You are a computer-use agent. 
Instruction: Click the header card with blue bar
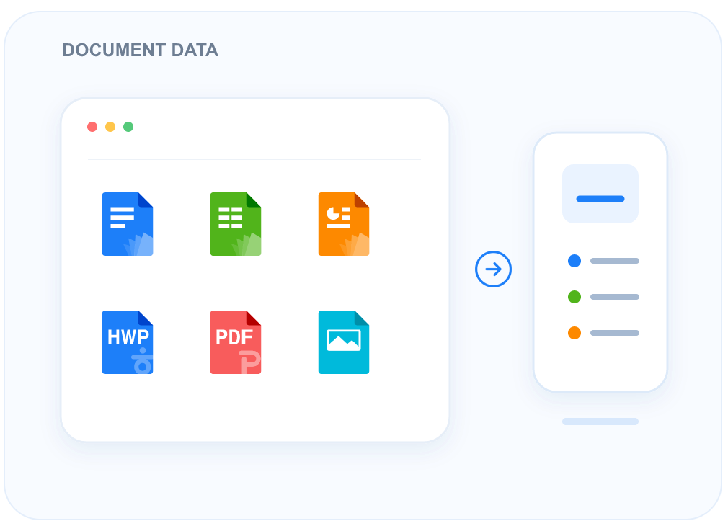[600, 194]
